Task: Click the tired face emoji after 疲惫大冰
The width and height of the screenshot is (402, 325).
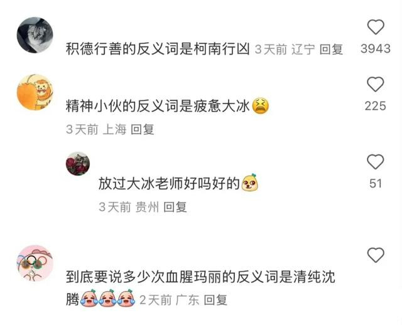Action: 261,106
